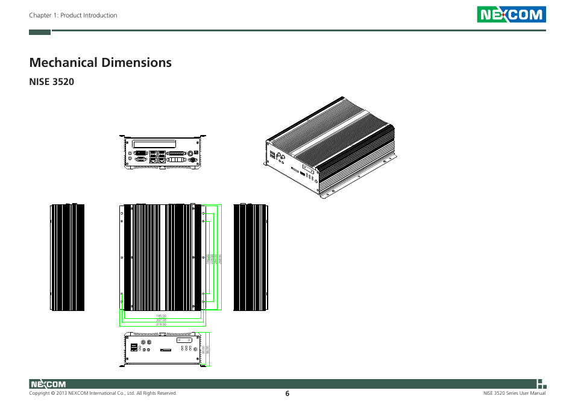The height and width of the screenshot is (405, 575).
Task: Click the "219.00" width dimension label
Action: pyautogui.click(x=162, y=324)
